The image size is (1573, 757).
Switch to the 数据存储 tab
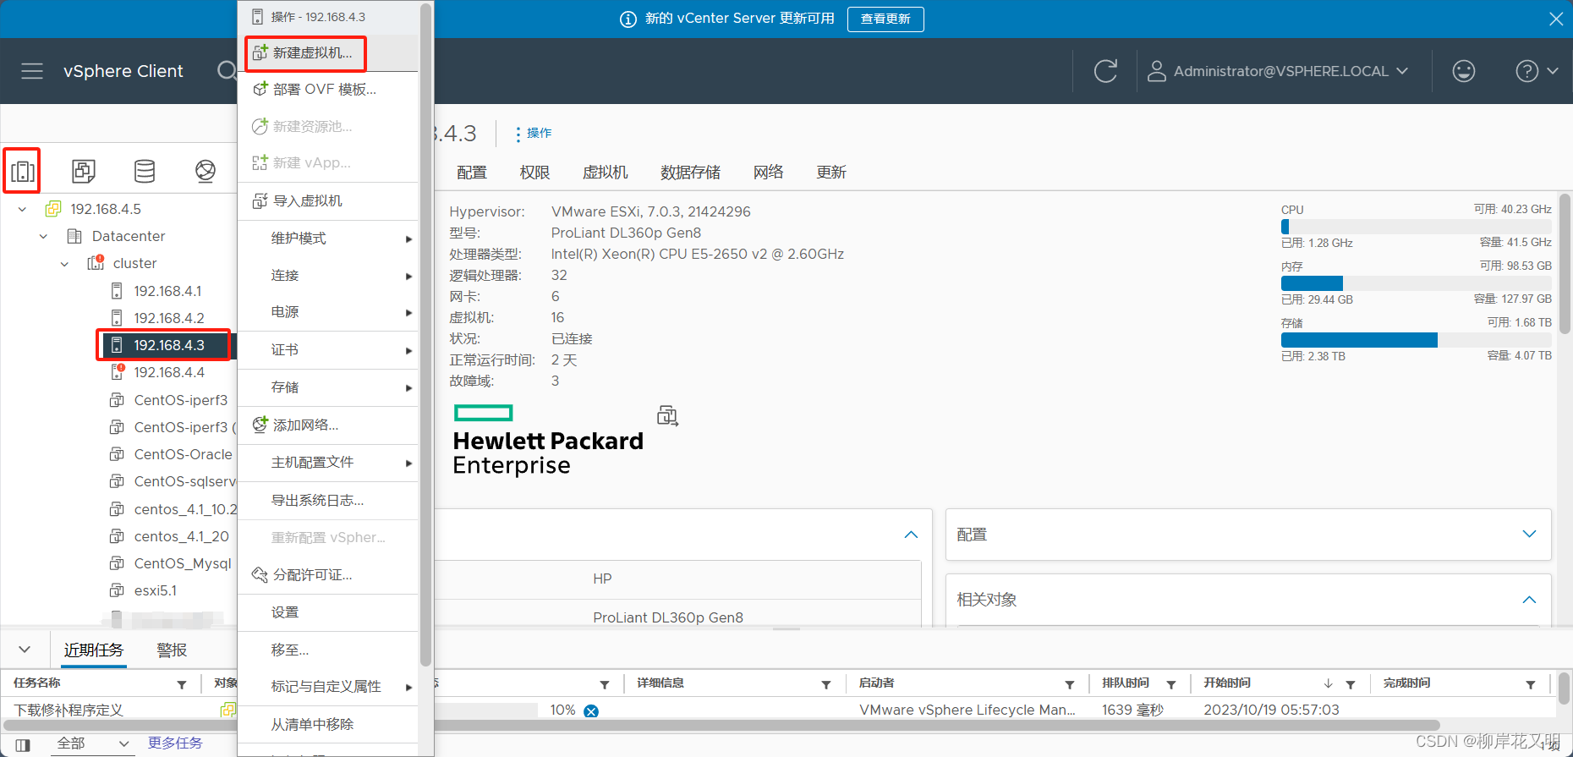point(690,173)
